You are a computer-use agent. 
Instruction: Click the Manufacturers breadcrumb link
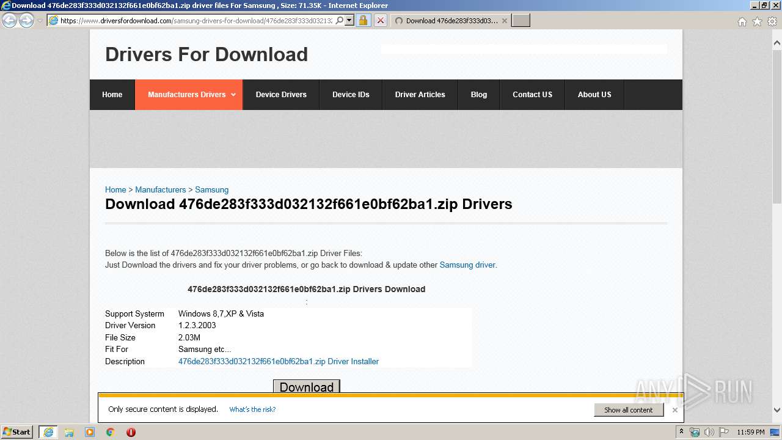click(161, 190)
